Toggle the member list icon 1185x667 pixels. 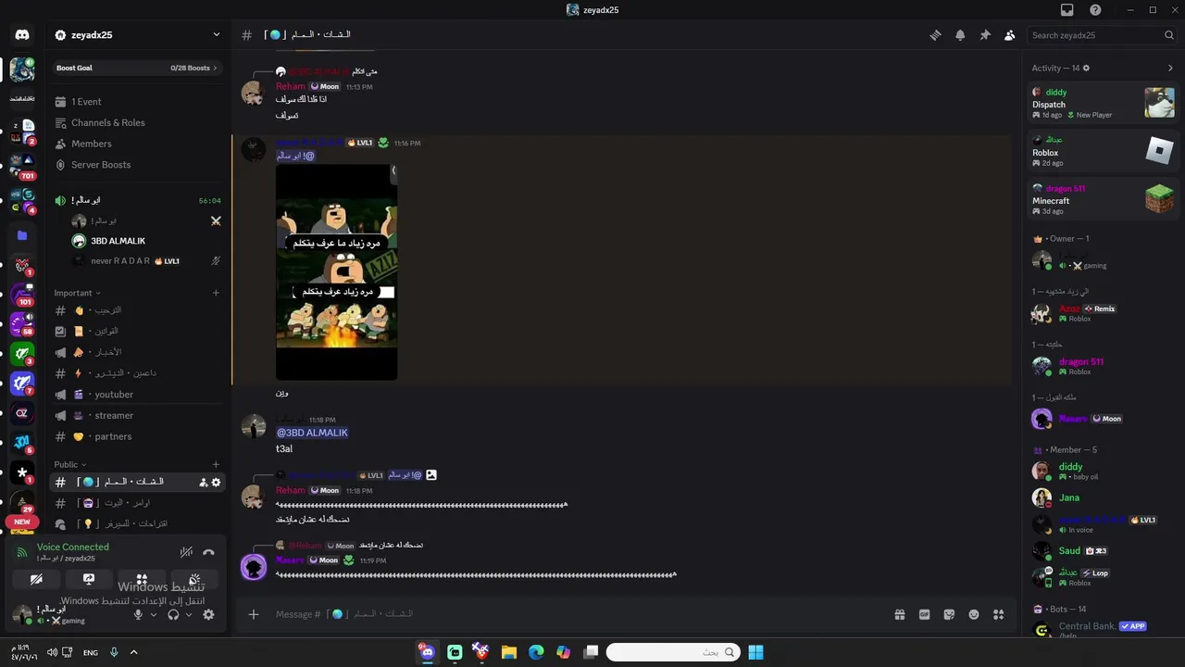(x=1009, y=35)
